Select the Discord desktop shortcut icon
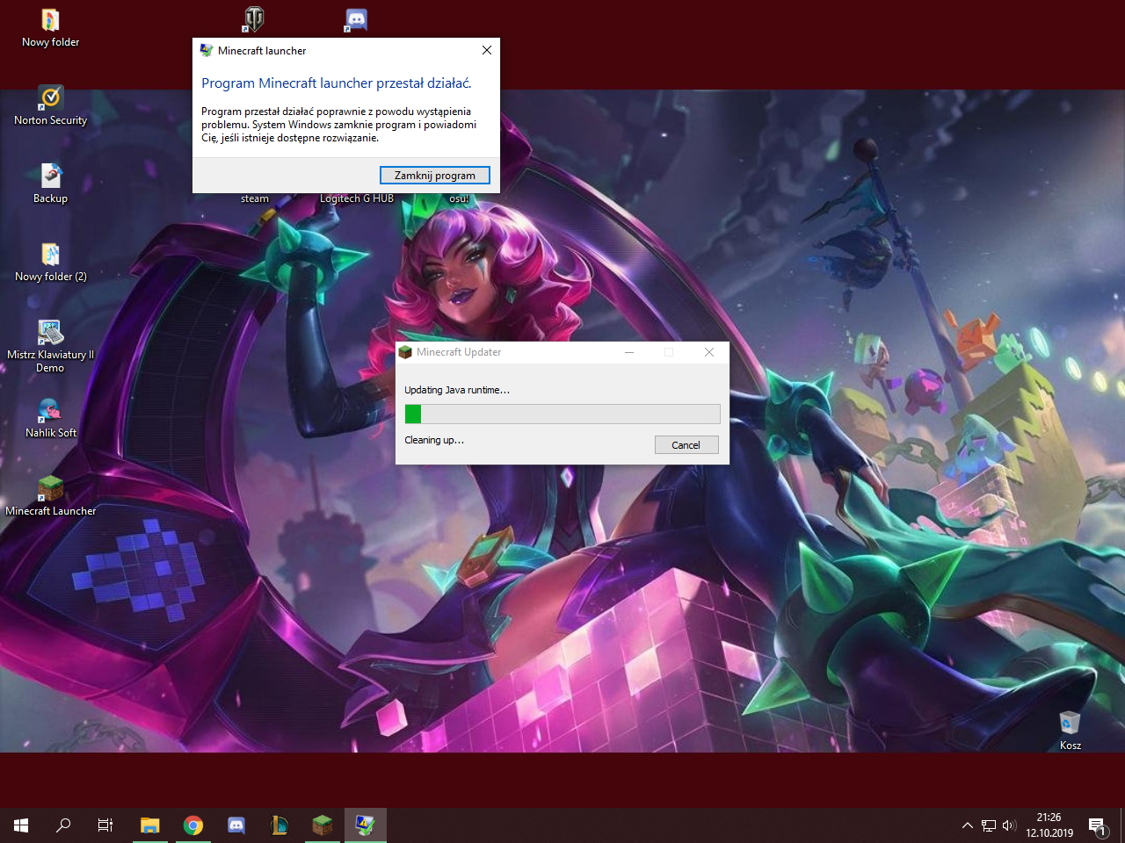This screenshot has height=843, width=1125. coord(356,19)
